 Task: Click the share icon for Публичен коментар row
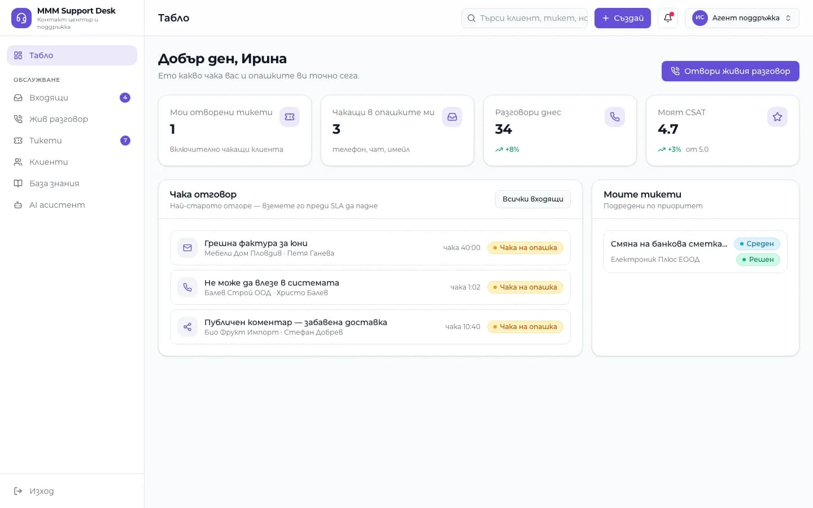tap(187, 327)
